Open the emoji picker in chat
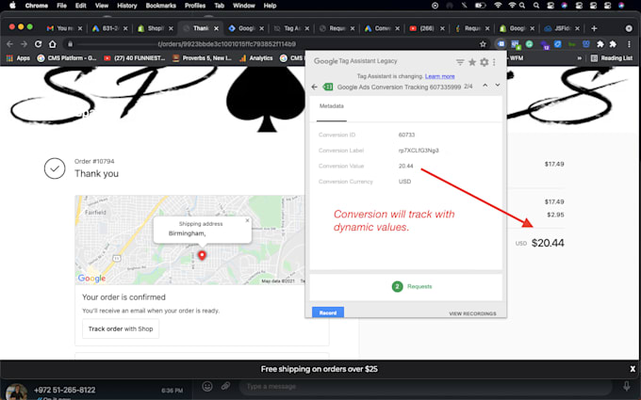The image size is (641, 400). (207, 386)
